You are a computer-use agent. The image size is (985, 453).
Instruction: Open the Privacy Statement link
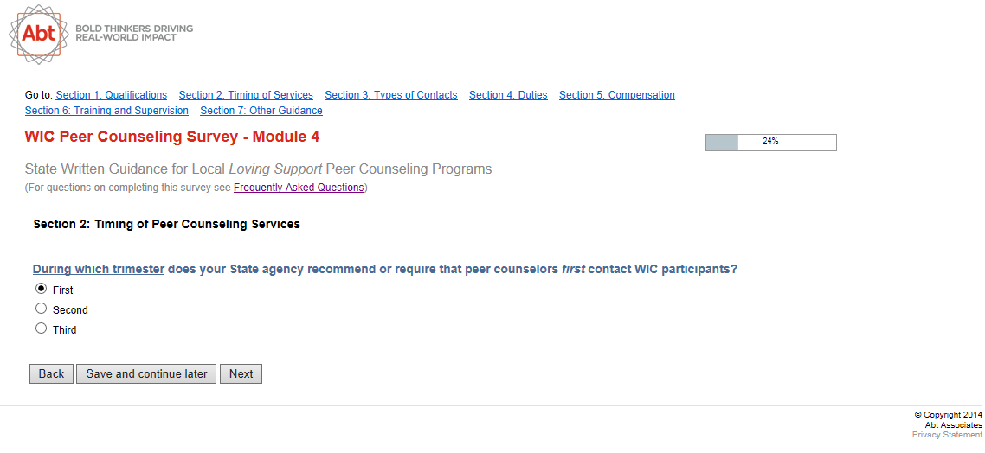(947, 435)
